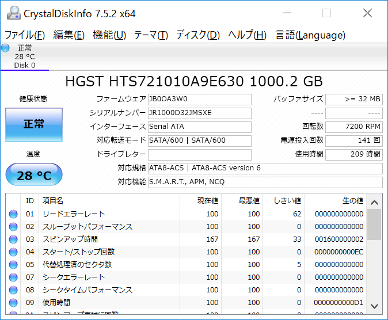Viewport: 388px width, 320px height.
Task: Click status orb for 02 スループットパフォーマンス row
Action: tap(13, 226)
